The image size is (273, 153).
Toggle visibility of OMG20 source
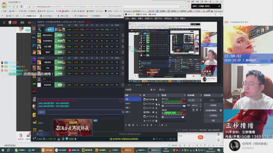(x=153, y=121)
